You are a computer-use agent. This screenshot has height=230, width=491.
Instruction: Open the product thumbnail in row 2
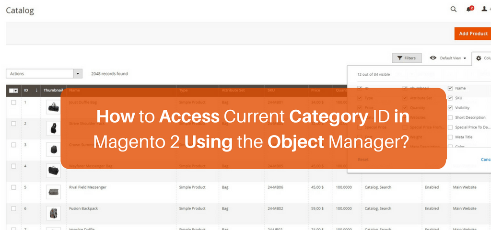point(53,128)
